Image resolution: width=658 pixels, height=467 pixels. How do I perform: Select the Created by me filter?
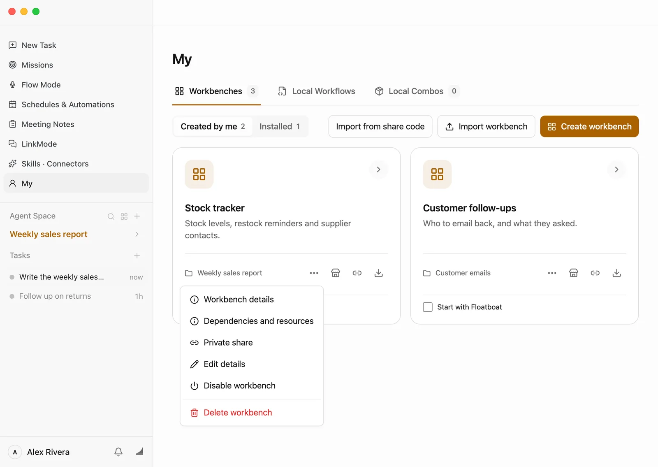click(x=213, y=126)
